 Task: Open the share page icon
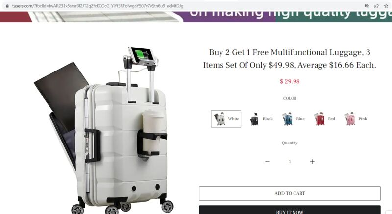(x=376, y=6)
